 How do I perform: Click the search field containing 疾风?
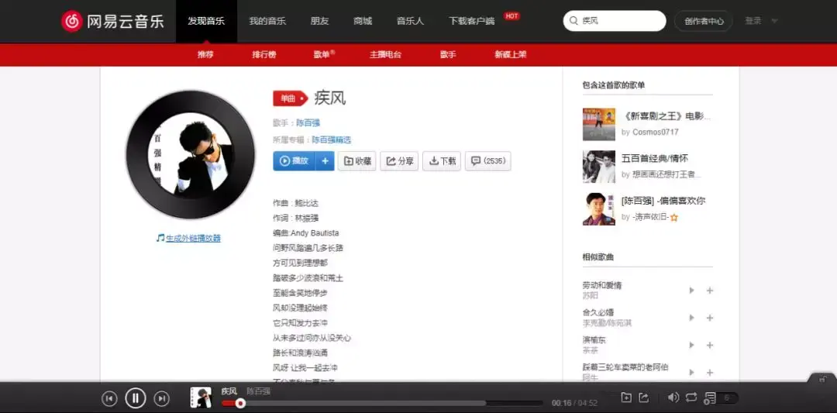pyautogui.click(x=615, y=21)
